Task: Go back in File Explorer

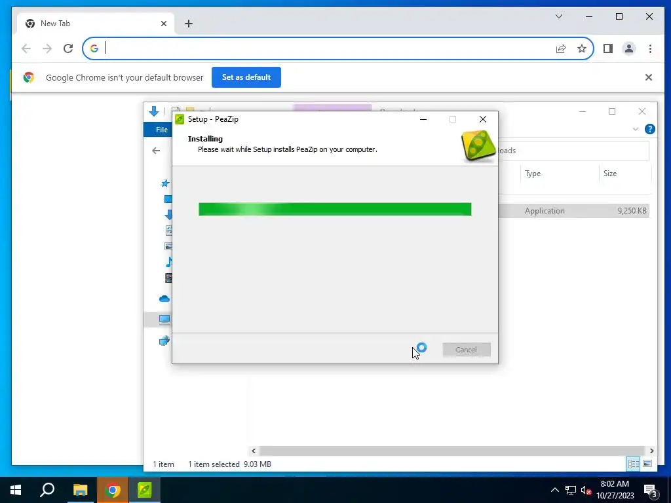Action: (x=156, y=151)
